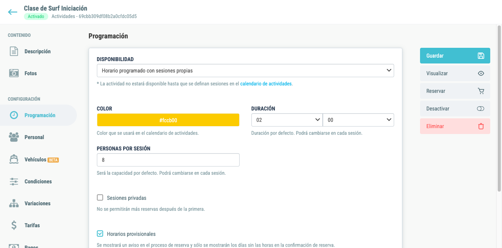This screenshot has height=248, width=502.
Task: Follow the calendario de actividades link
Action: pos(266,83)
